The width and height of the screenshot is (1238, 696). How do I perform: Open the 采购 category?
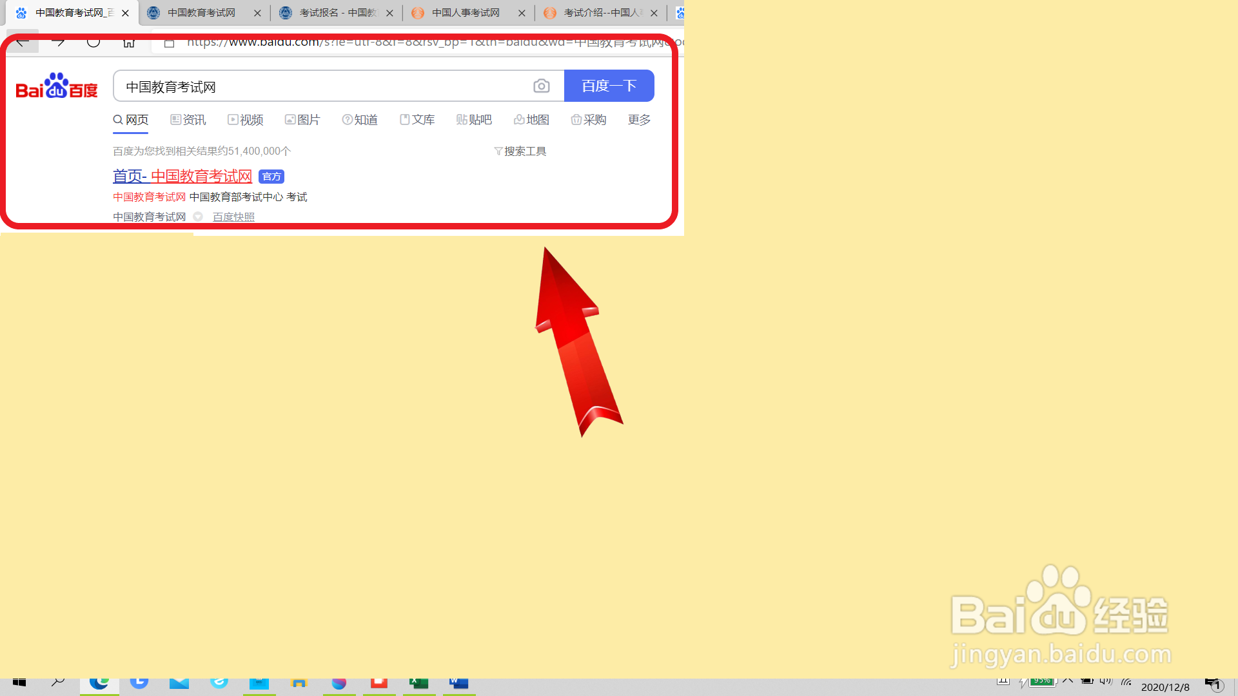[x=589, y=120]
